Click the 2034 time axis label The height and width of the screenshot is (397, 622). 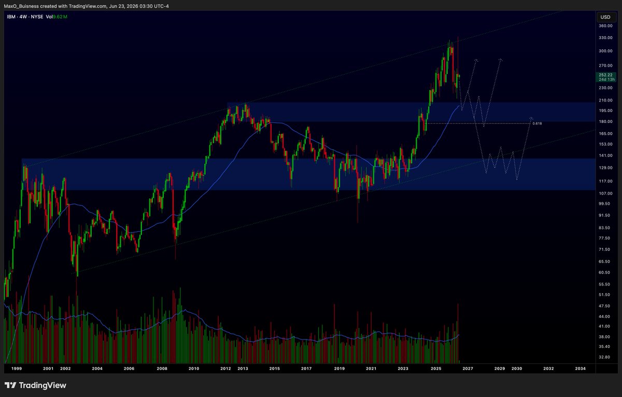(x=581, y=368)
